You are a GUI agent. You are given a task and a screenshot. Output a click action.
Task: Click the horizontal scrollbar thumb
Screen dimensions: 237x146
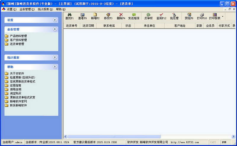114,137
